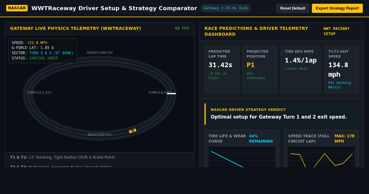Screen dimensions: 369x194
Task: Open the Tire Deg Rate card
Action: coord(301,70)
